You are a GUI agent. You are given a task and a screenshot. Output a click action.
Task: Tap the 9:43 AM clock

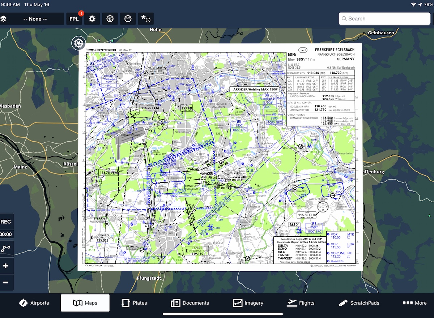(x=10, y=4)
